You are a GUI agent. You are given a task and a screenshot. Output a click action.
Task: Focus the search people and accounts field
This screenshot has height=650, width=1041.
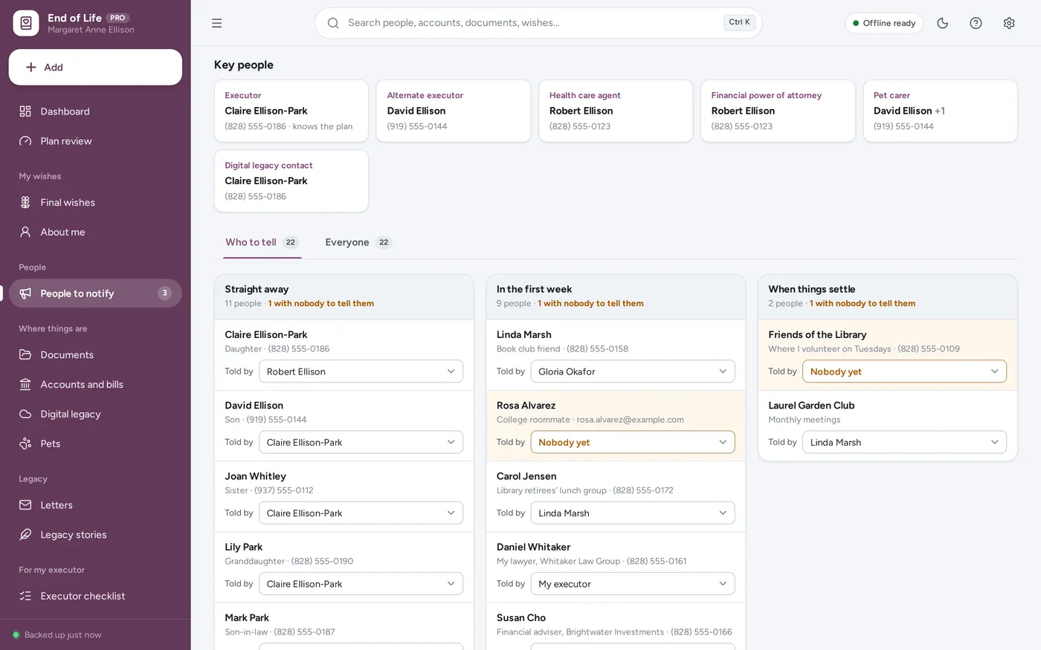click(x=538, y=23)
